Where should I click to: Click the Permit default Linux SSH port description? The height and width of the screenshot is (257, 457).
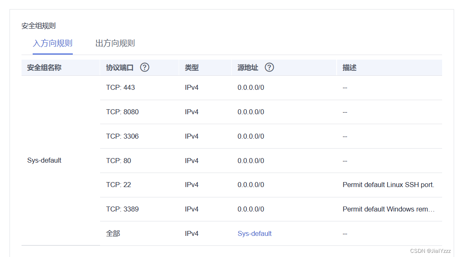[x=388, y=185]
